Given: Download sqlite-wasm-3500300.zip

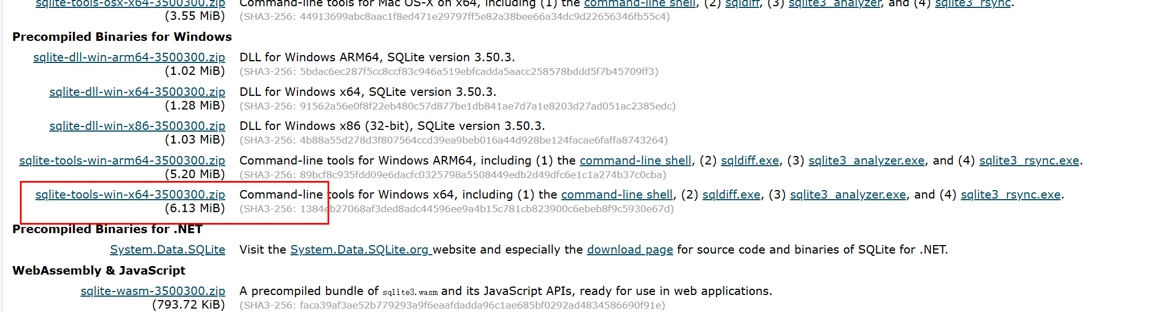Looking at the screenshot, I should tap(153, 291).
